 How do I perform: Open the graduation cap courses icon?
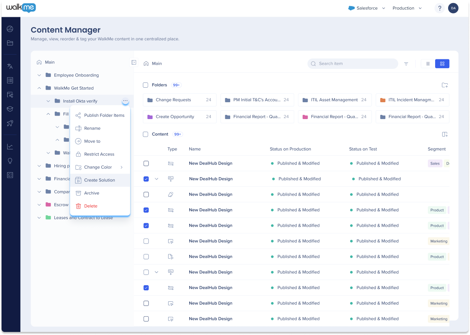(10, 109)
